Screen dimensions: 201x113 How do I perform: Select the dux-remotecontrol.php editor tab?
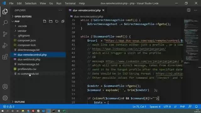(x=87, y=10)
